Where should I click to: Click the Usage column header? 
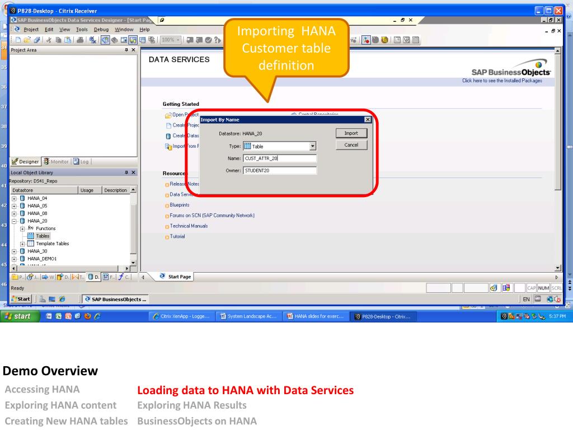click(x=90, y=190)
